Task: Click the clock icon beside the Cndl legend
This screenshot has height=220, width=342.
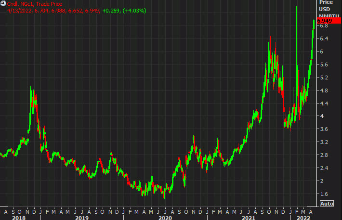Action: pyautogui.click(x=3, y=4)
